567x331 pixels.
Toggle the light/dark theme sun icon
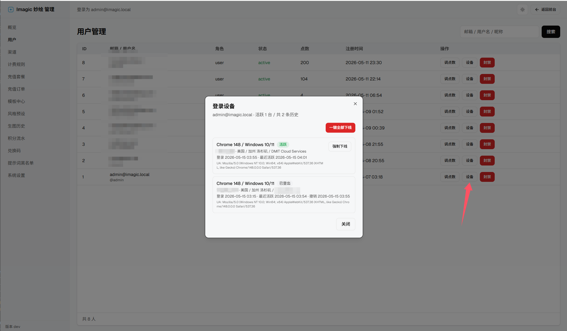click(523, 10)
